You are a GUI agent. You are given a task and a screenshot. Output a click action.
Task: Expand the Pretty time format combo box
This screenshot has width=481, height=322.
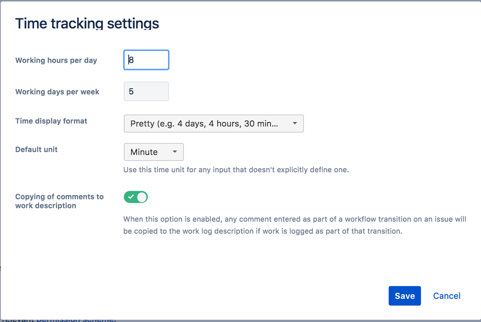[214, 124]
